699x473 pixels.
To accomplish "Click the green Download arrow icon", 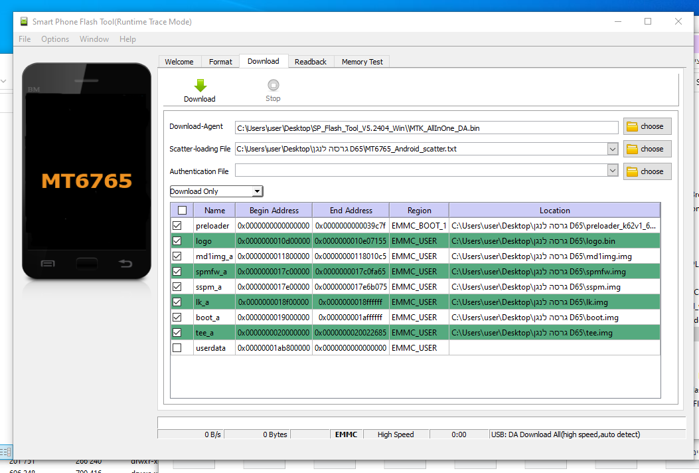I will 200,85.
